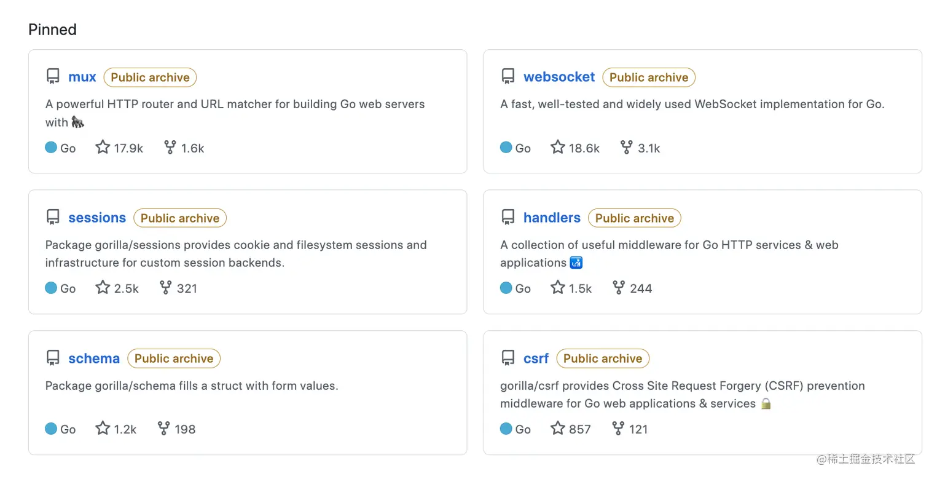929x479 pixels.
Task: Click the Go language dot on handlers card
Action: coord(506,288)
